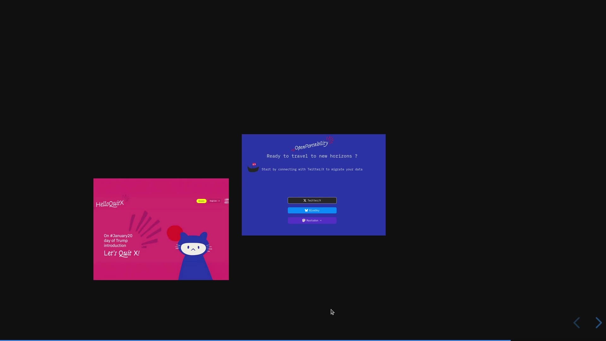Expand the Mastodon dropdown button
The image size is (606, 341).
(x=312, y=220)
